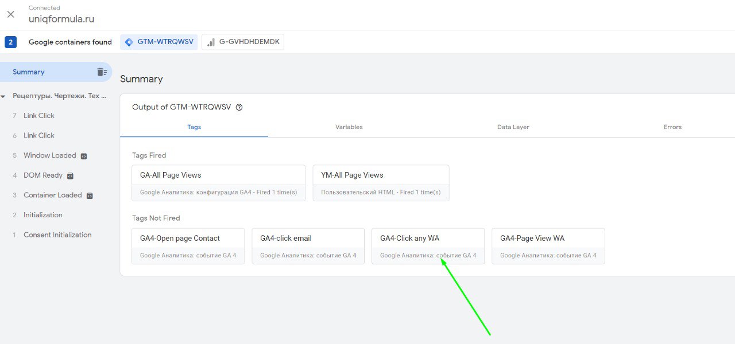Open the GA4-click email tag card
This screenshot has height=344, width=735.
308,246
